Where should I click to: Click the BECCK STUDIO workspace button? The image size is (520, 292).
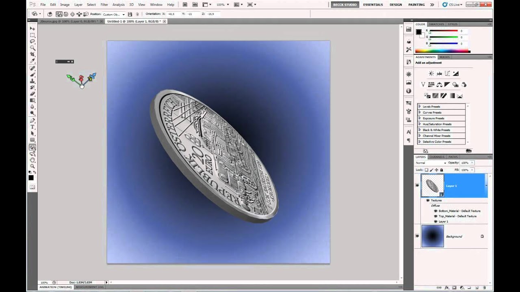[344, 4]
